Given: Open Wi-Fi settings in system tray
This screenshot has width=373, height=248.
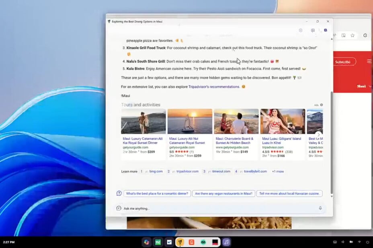Looking at the screenshot, I should click(359, 242).
